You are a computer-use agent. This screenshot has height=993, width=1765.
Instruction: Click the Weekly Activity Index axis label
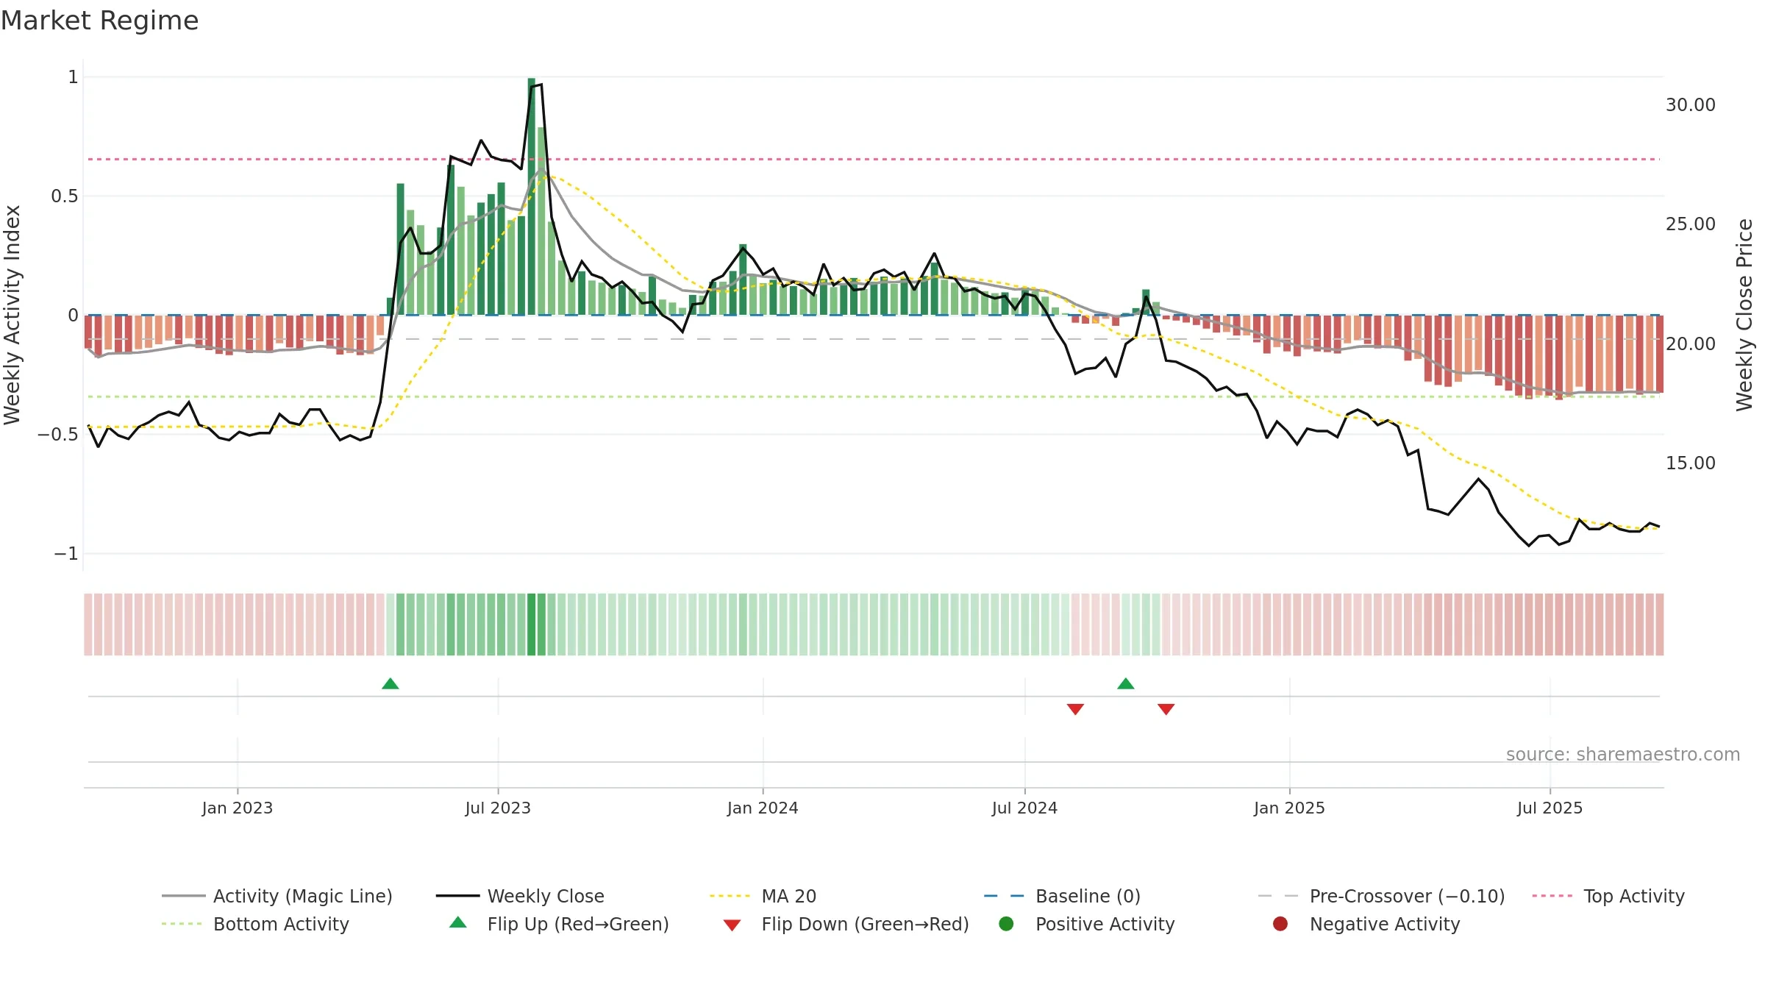[12, 315]
